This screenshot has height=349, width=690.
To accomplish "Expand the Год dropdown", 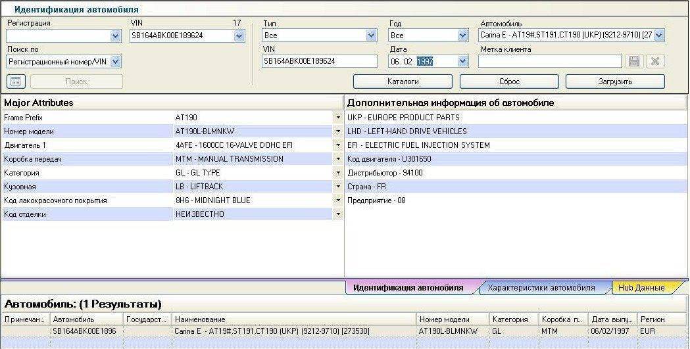I will pyautogui.click(x=462, y=35).
